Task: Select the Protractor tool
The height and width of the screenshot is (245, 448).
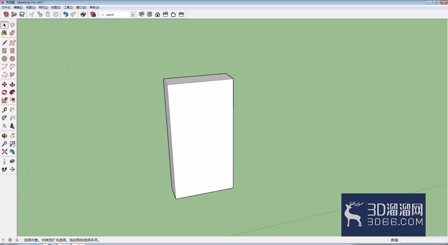Action: (x=4, y=118)
